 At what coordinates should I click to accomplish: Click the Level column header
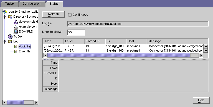point(74,41)
